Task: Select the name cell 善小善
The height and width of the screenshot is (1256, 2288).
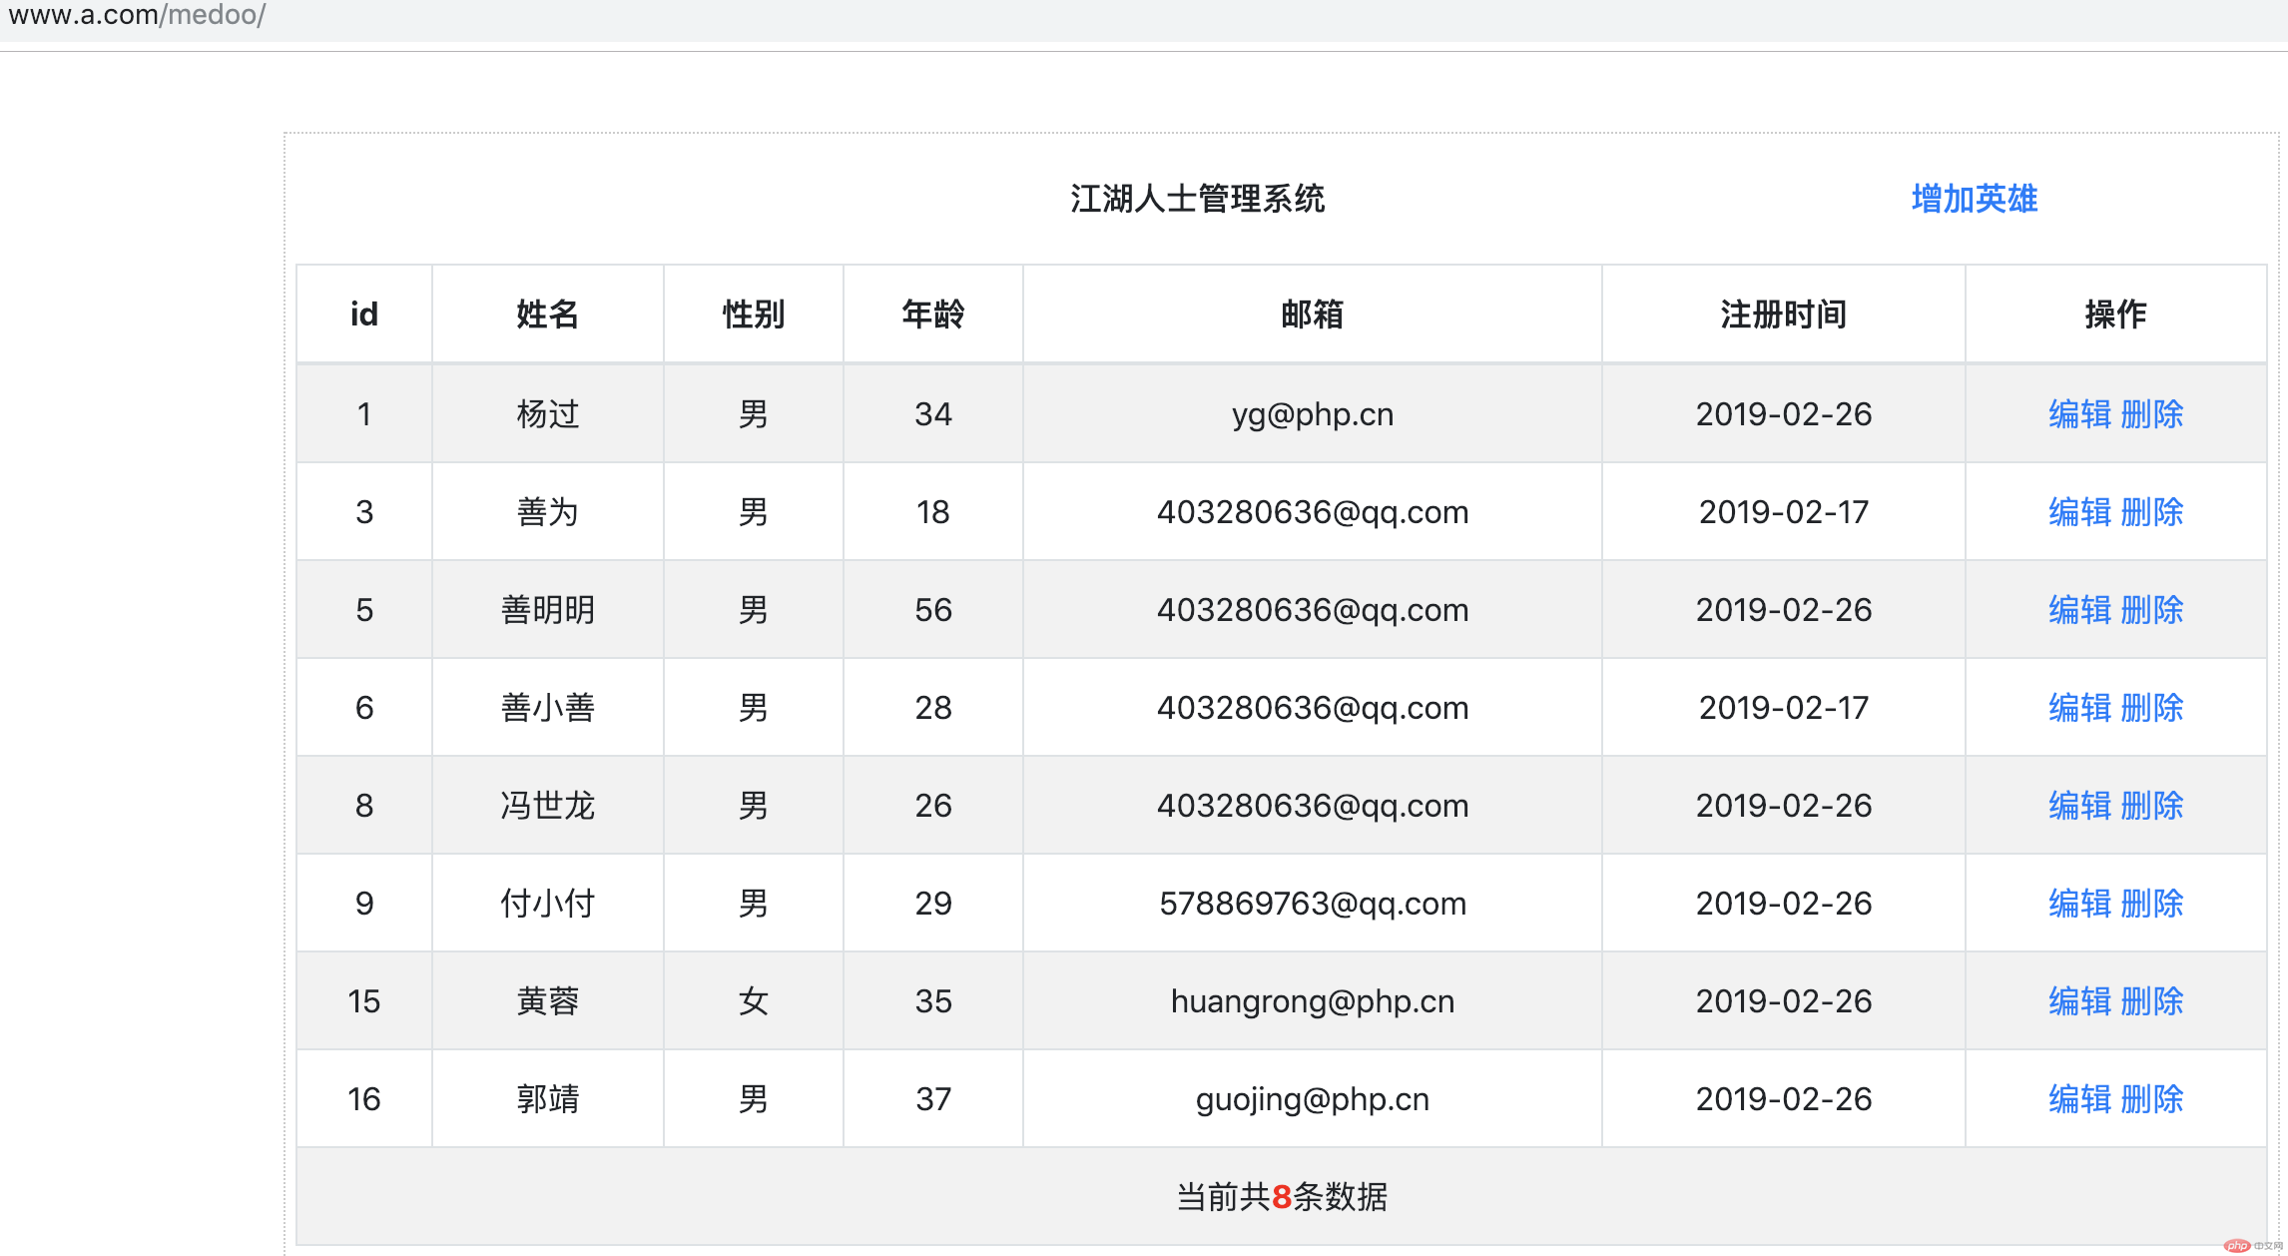Action: [547, 708]
